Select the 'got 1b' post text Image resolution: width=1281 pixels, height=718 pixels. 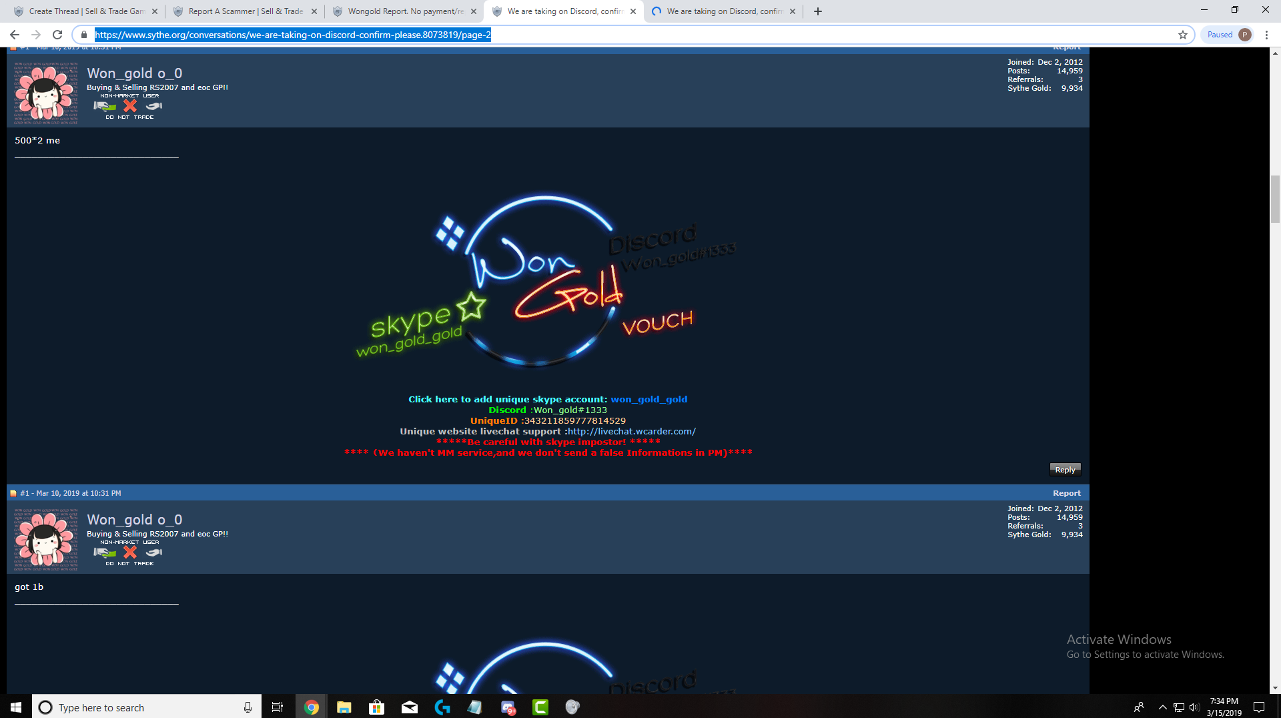click(x=29, y=587)
